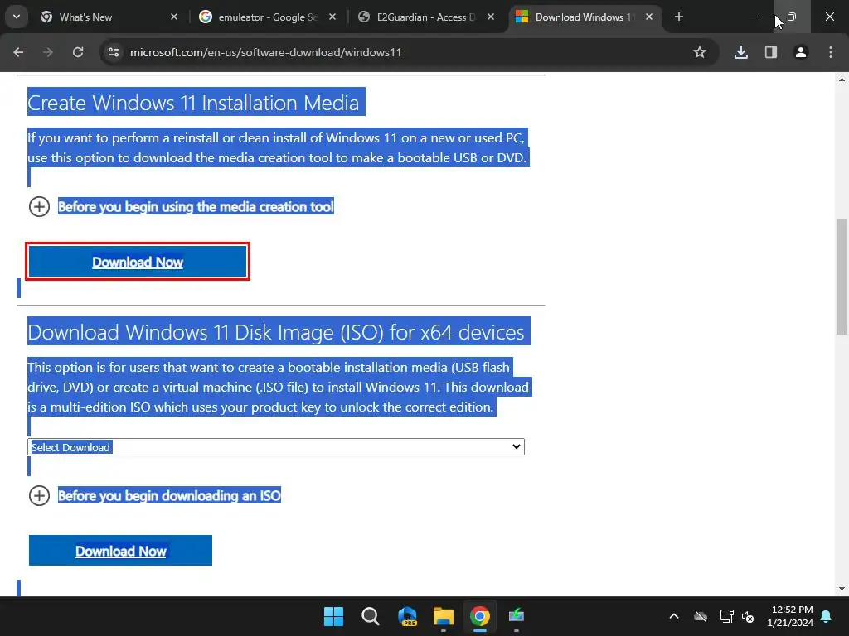
Task: Expand Before you begin using media creation tool
Action: pyautogui.click(x=181, y=206)
